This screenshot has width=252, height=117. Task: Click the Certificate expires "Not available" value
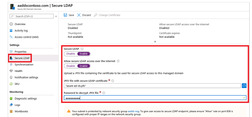pyautogui.click(x=167, y=37)
